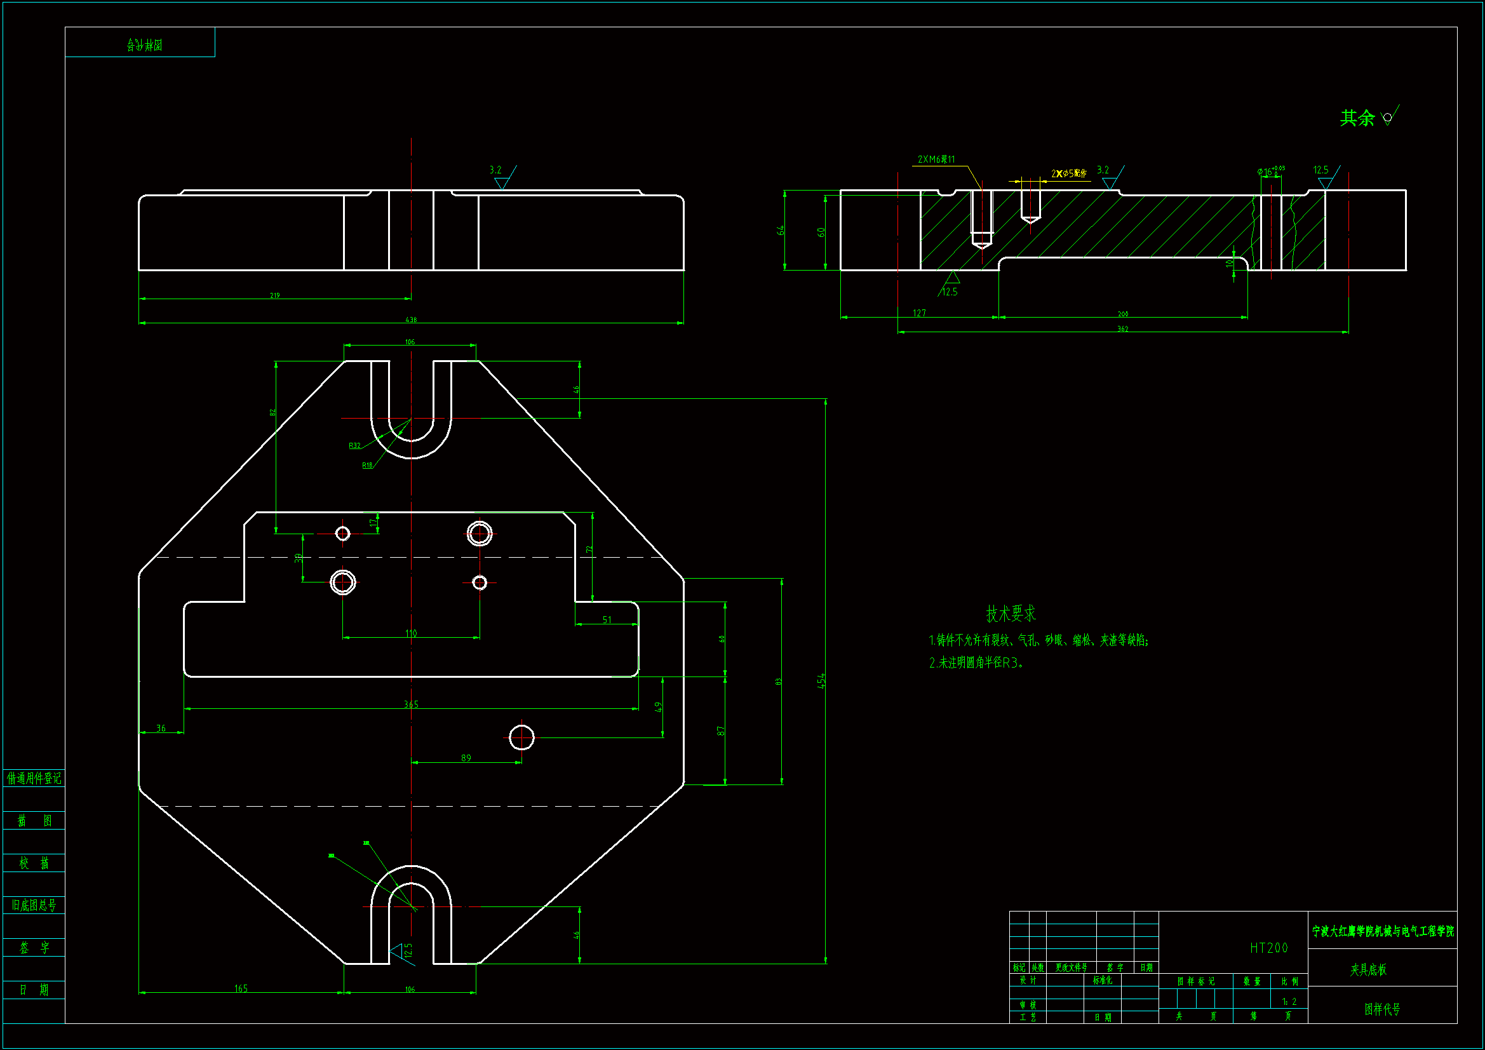Screen dimensions: 1485x1050
Task: Select the 技术要求 heading text
Action: pos(1011,614)
